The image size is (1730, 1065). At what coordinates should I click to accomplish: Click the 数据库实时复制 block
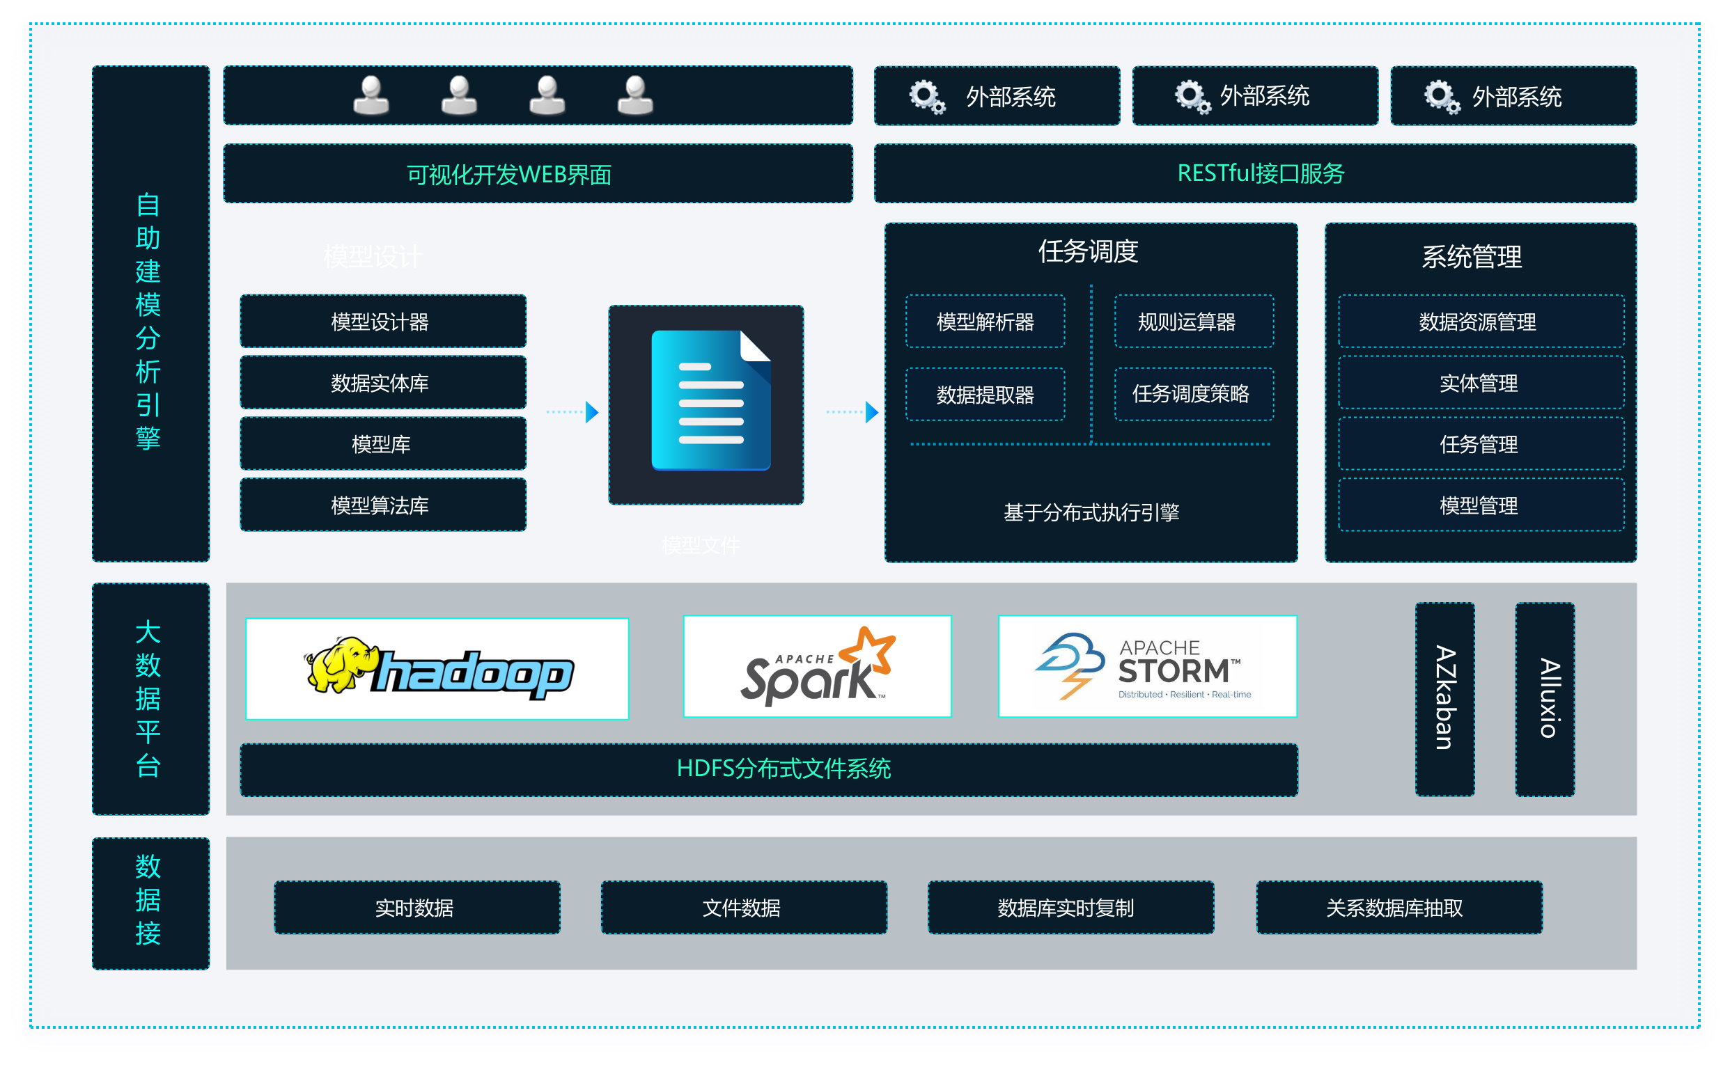click(x=1070, y=907)
